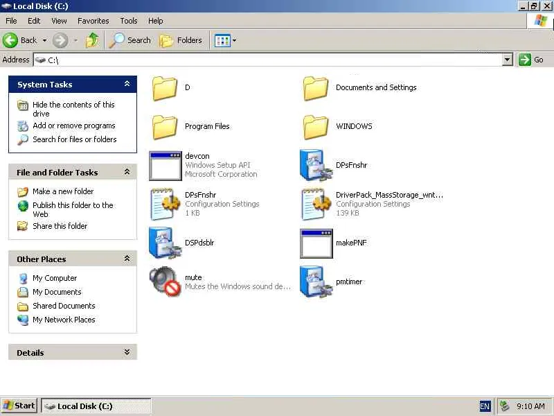The width and height of the screenshot is (554, 416).
Task: Select the pmtimer file icon
Action: coord(316,282)
